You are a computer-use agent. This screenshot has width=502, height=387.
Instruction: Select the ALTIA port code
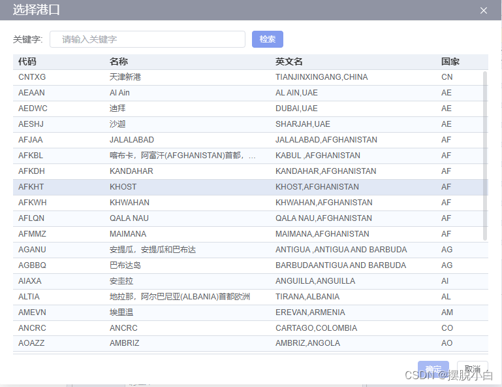[x=29, y=297]
